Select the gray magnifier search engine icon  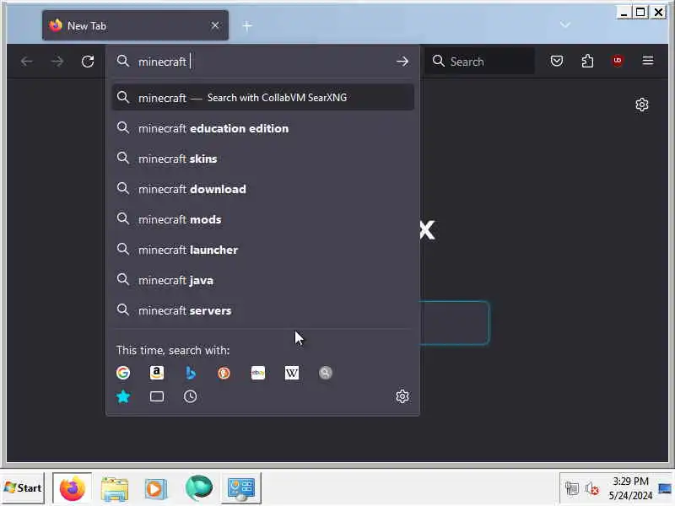click(x=326, y=373)
